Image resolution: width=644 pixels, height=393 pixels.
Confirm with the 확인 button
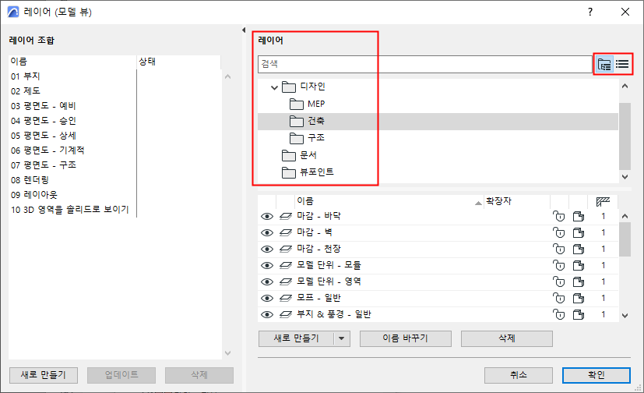coord(596,375)
